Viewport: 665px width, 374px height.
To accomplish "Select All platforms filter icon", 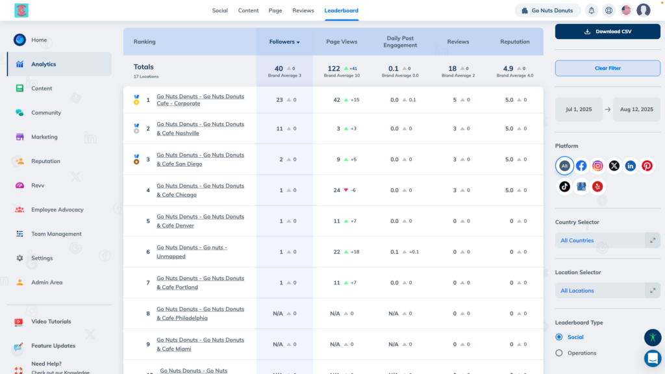I will (x=564, y=166).
